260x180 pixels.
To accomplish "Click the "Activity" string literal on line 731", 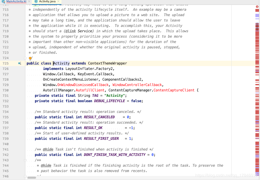I will [115, 96].
